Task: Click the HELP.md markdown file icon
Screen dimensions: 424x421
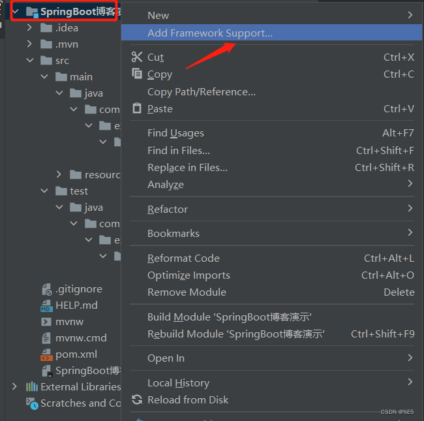Action: tap(46, 305)
